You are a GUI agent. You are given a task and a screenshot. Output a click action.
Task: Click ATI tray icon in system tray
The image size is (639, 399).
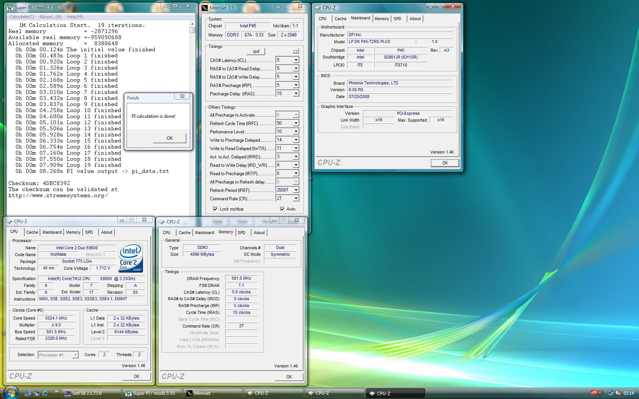[593, 393]
